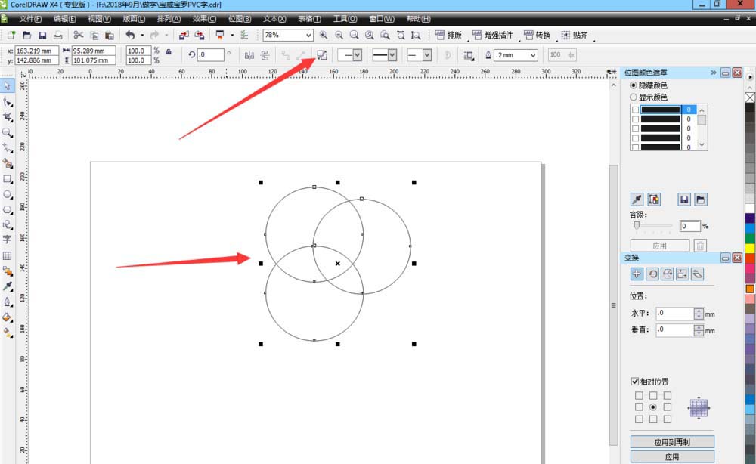
Task: Select the Text tool in toolbox
Action: click(x=8, y=239)
